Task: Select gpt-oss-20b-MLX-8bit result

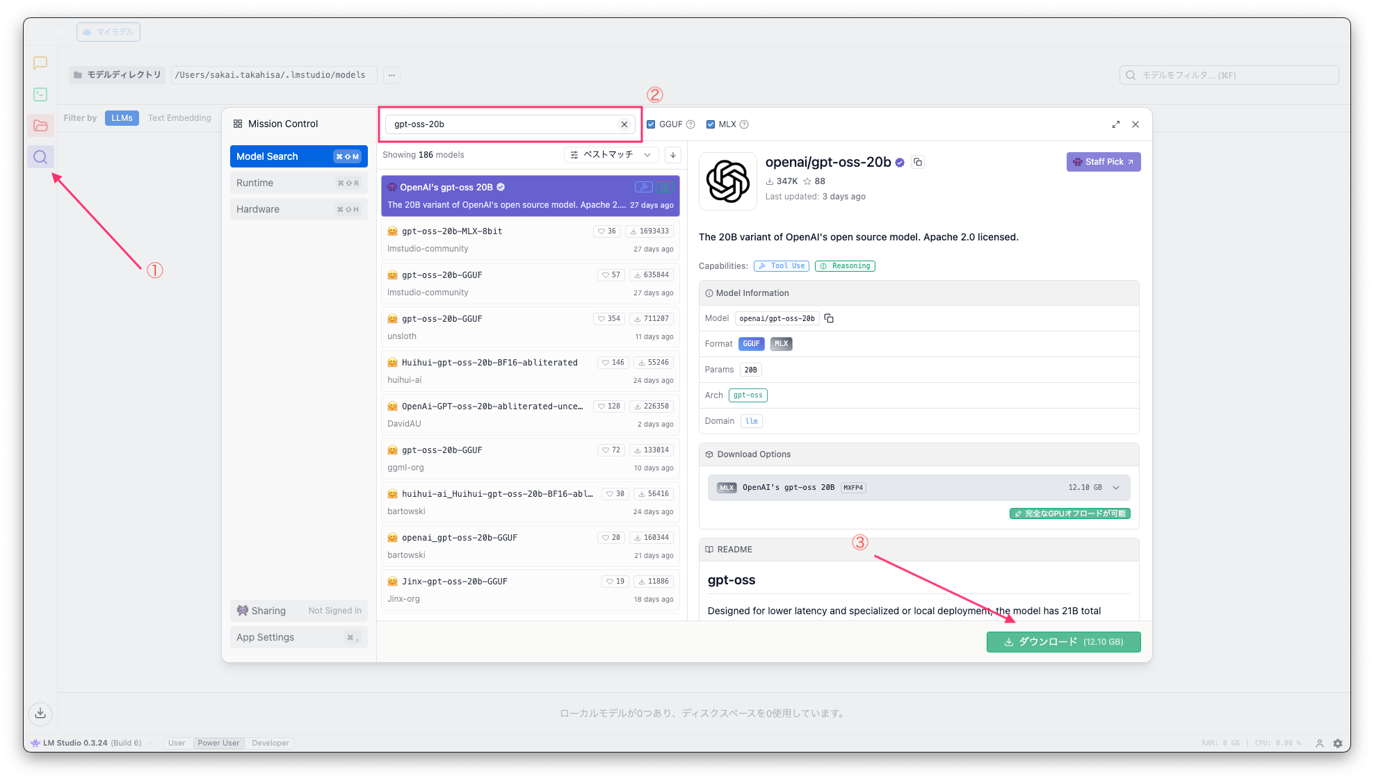Action: [530, 240]
